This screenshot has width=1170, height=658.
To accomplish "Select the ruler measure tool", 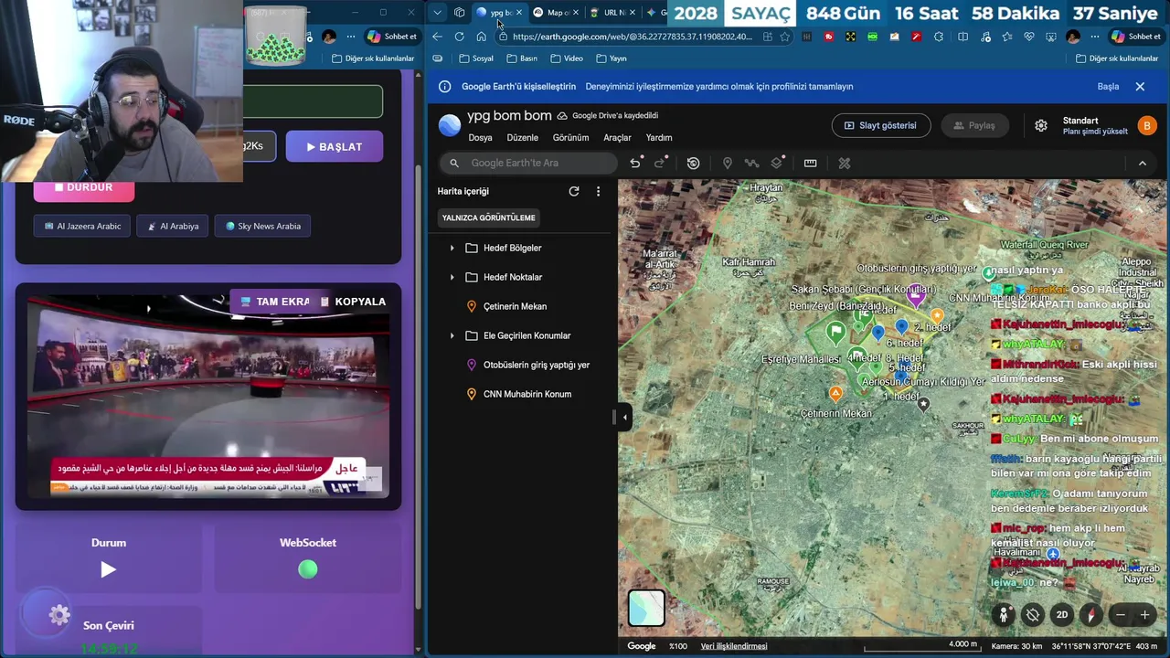I will [x=810, y=163].
